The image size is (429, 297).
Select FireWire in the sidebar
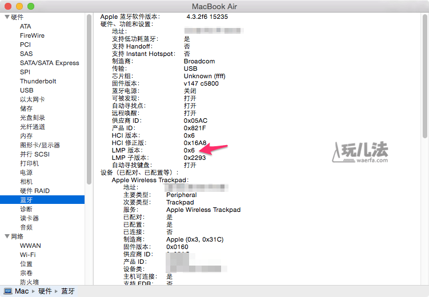click(x=32, y=35)
